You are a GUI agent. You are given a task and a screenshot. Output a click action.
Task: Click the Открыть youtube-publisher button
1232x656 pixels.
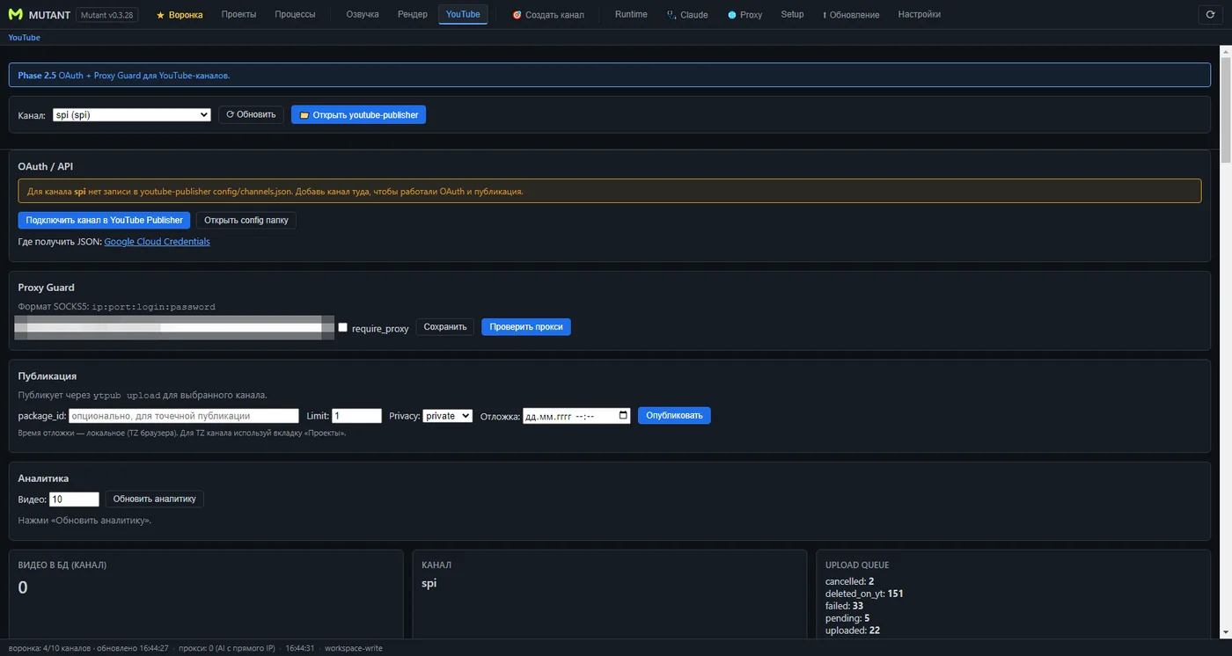pyautogui.click(x=358, y=114)
